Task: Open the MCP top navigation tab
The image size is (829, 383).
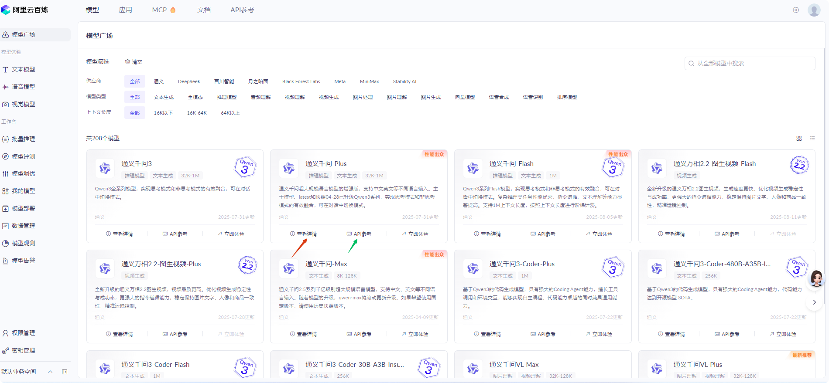Action: tap(164, 10)
